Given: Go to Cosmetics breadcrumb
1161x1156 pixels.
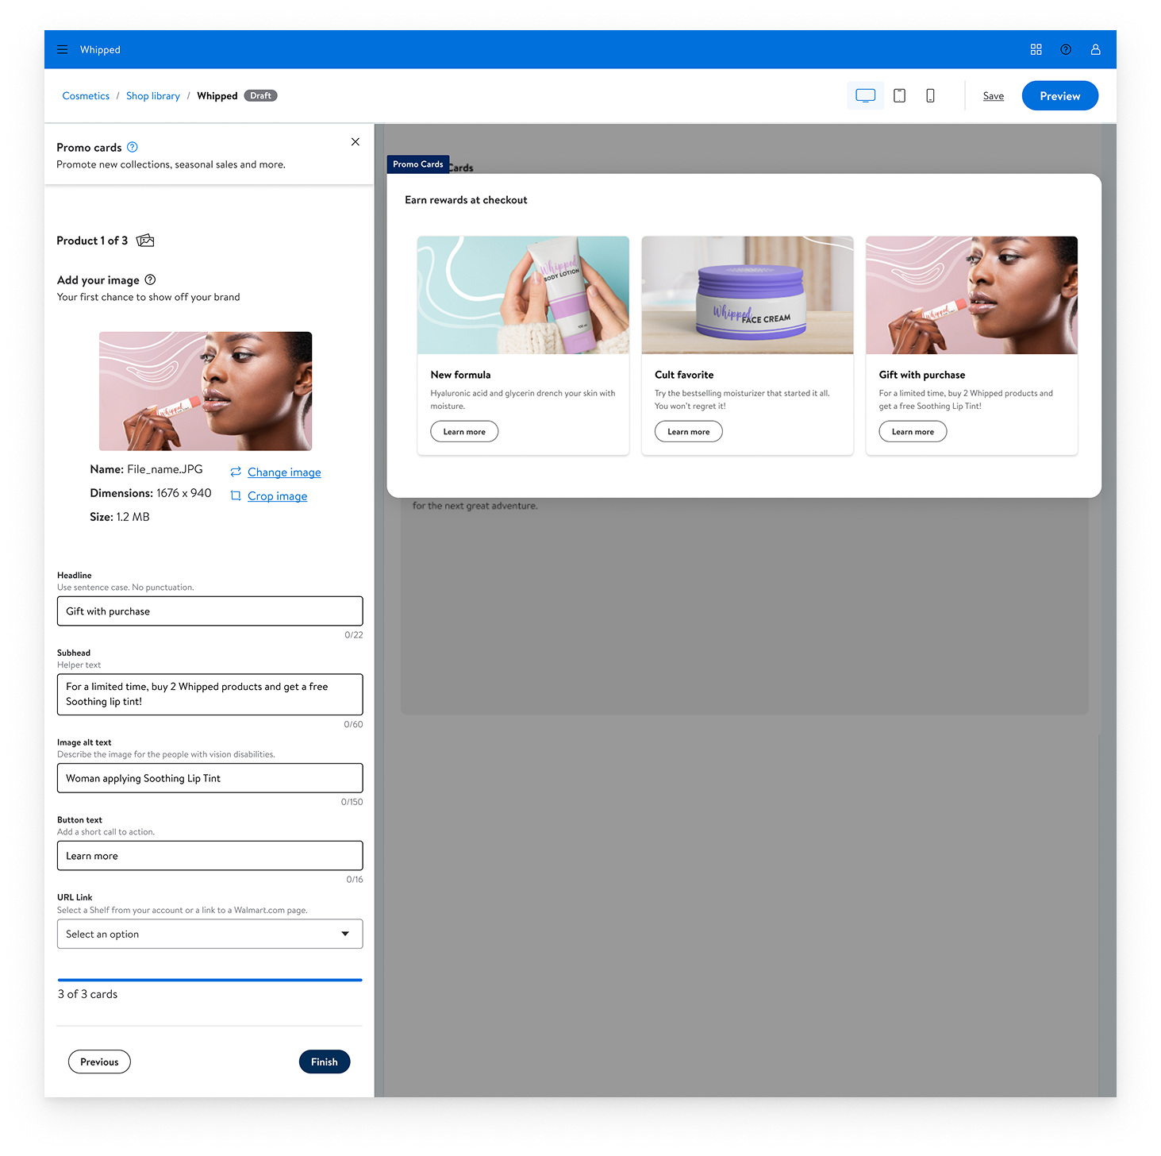Looking at the screenshot, I should tap(86, 96).
